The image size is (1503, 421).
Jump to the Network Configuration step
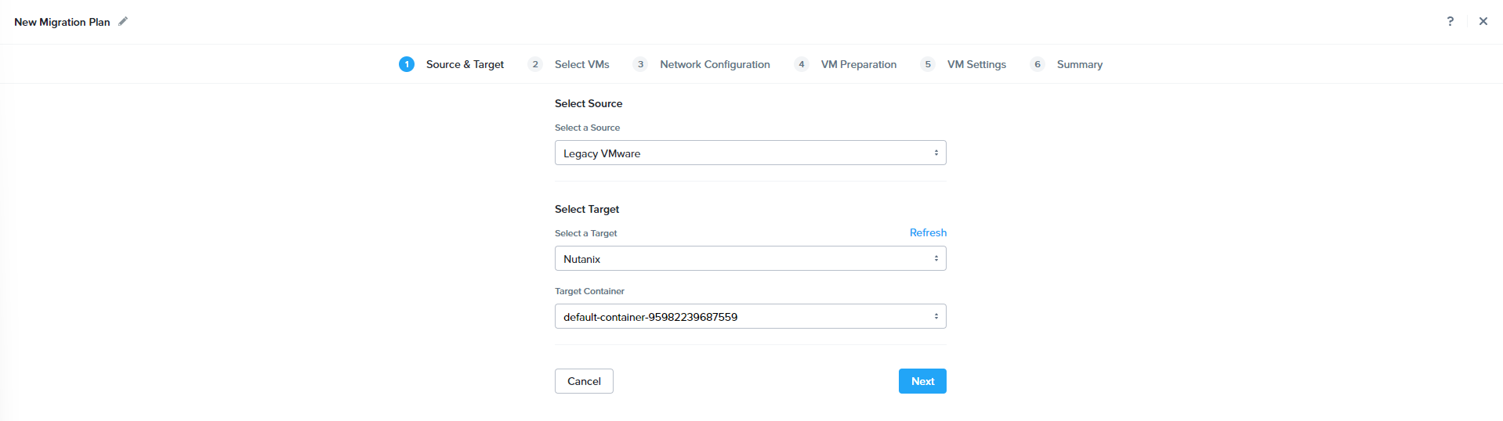click(715, 64)
